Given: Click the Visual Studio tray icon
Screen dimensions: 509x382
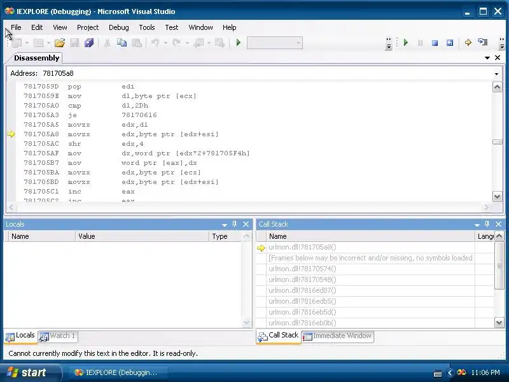Looking at the screenshot, I should [x=461, y=372].
